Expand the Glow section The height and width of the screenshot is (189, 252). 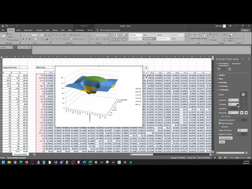click(220, 79)
